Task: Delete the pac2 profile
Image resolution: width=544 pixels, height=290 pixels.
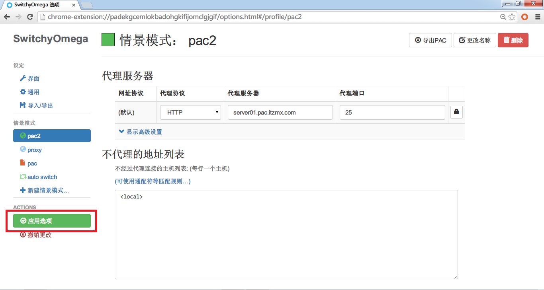Action: (513, 40)
